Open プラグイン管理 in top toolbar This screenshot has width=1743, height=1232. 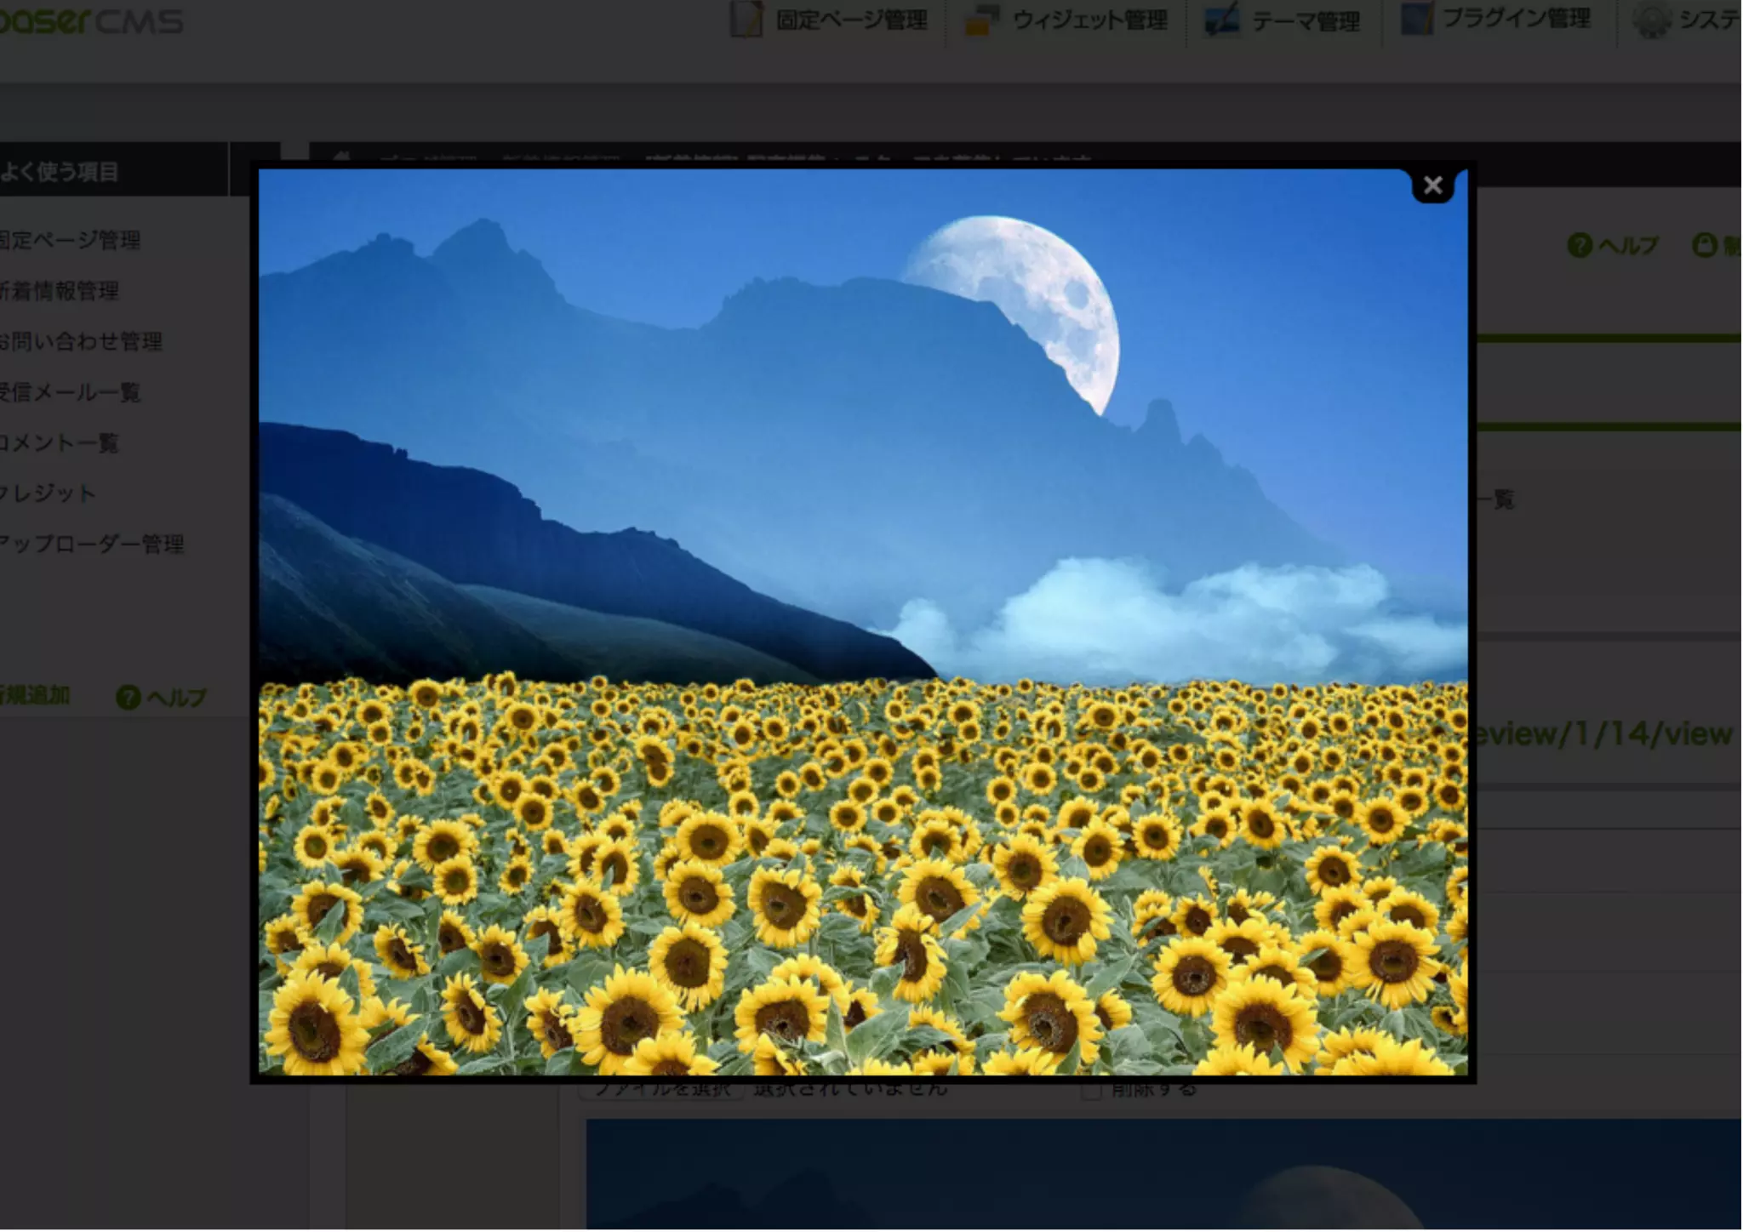pyautogui.click(x=1517, y=18)
